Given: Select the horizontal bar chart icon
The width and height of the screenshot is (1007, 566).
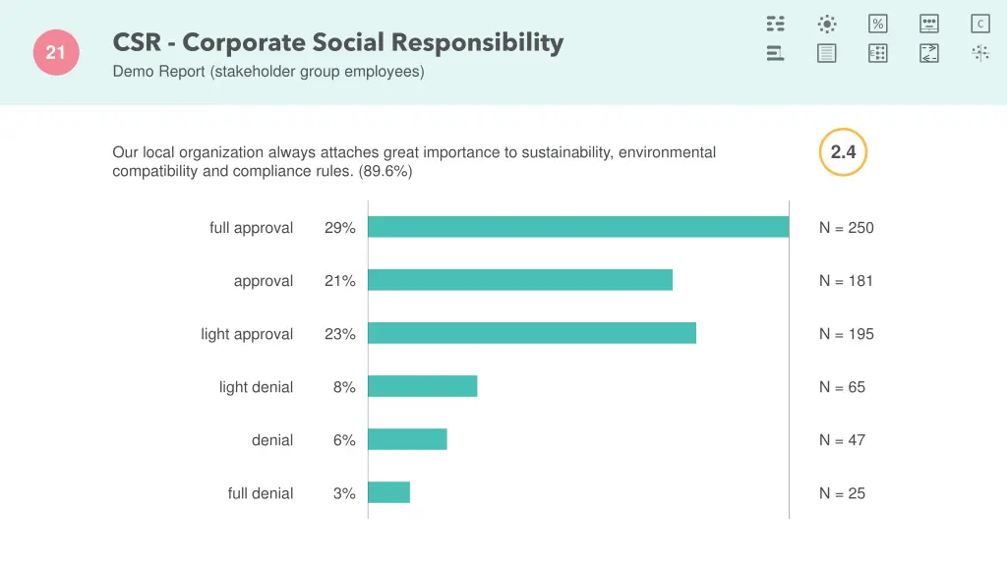Looking at the screenshot, I should click(776, 53).
